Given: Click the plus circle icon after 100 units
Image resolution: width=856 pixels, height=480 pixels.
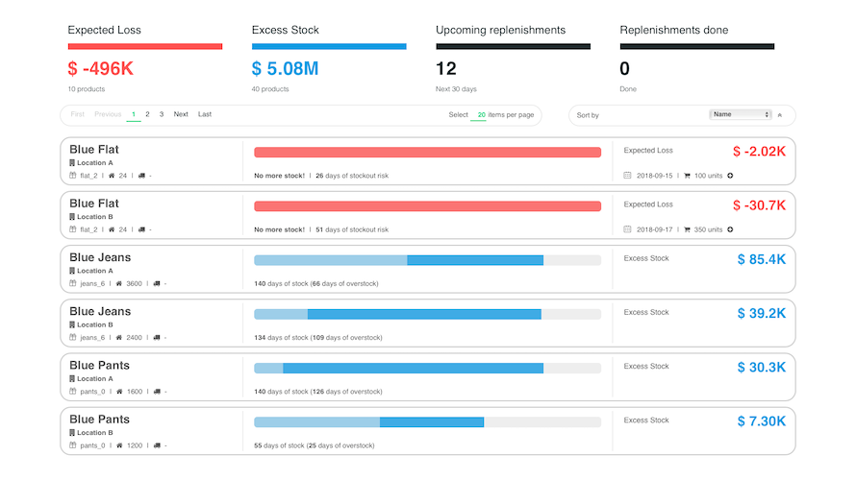Looking at the screenshot, I should 730,176.
